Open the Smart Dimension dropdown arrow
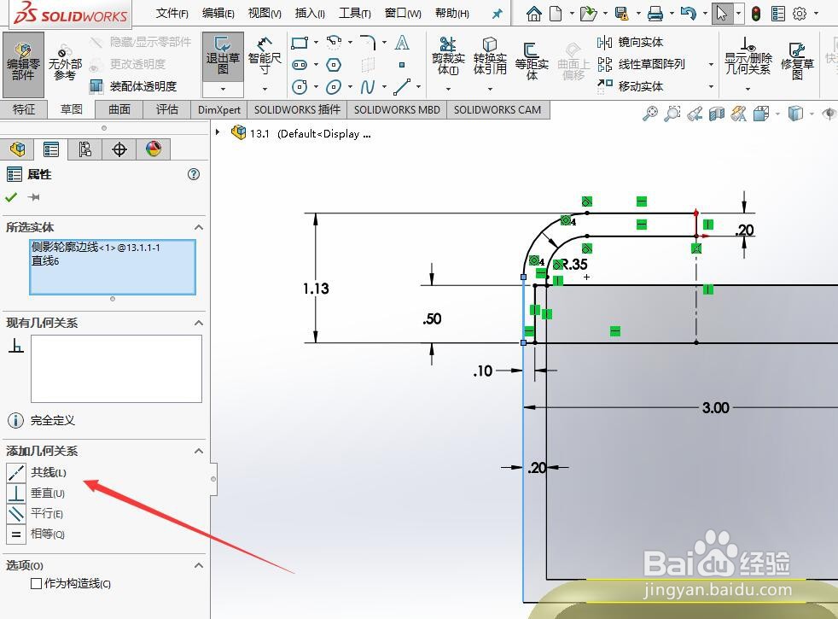 point(265,89)
